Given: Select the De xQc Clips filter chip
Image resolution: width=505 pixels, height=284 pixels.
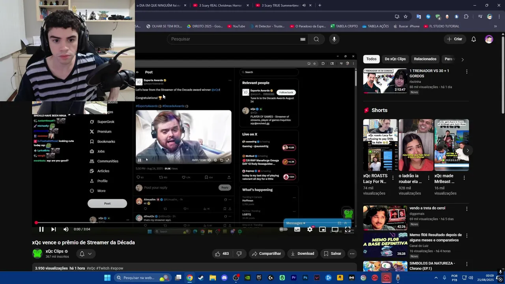Looking at the screenshot, I should click(x=395, y=59).
